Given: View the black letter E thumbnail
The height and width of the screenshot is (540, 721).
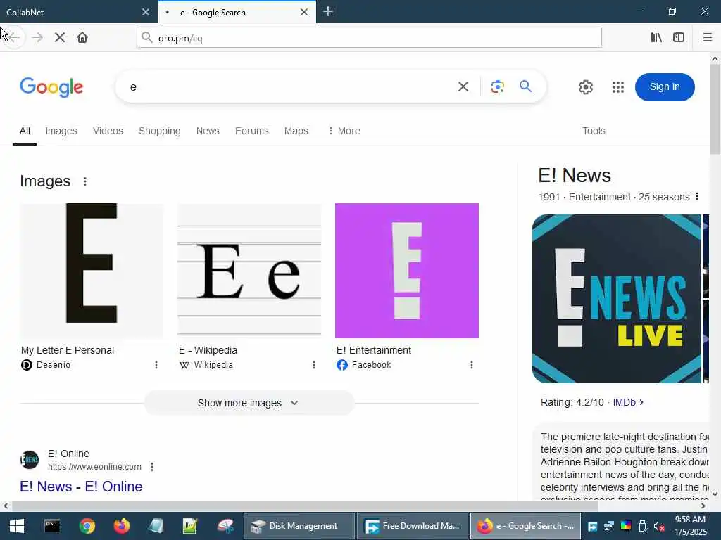Looking at the screenshot, I should pyautogui.click(x=92, y=271).
